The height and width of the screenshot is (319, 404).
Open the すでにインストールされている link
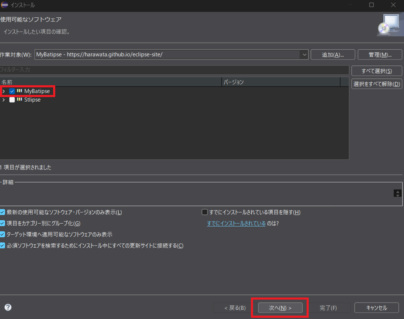[236, 223]
